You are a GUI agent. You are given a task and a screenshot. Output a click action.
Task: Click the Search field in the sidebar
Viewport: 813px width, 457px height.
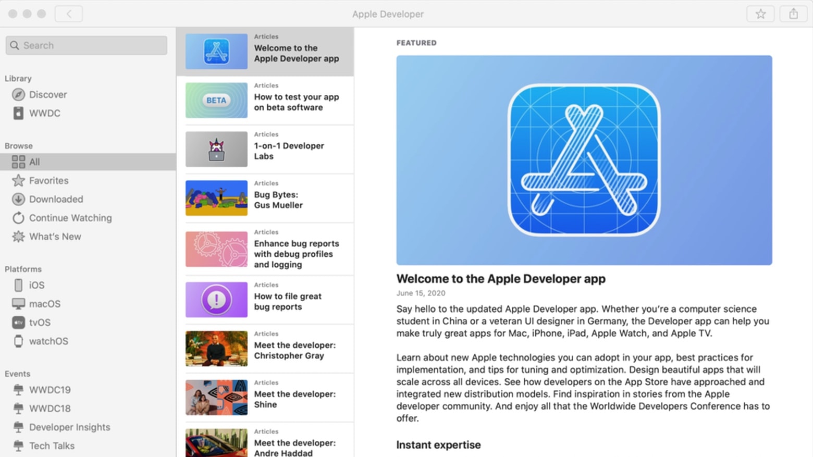[85, 45]
